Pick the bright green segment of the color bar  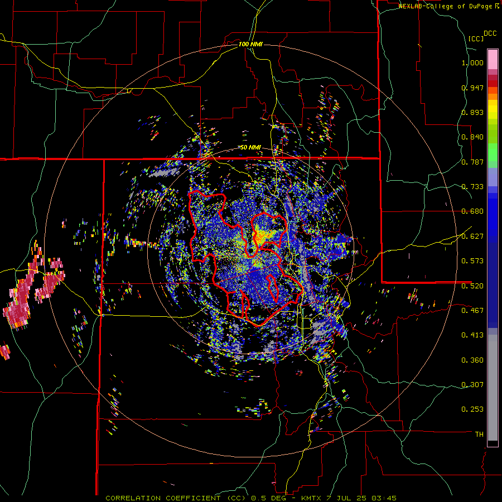tap(493, 152)
